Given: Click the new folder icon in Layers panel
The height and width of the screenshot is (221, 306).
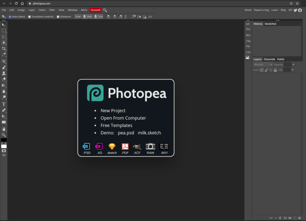Looking at the screenshot, I should (x=290, y=218).
